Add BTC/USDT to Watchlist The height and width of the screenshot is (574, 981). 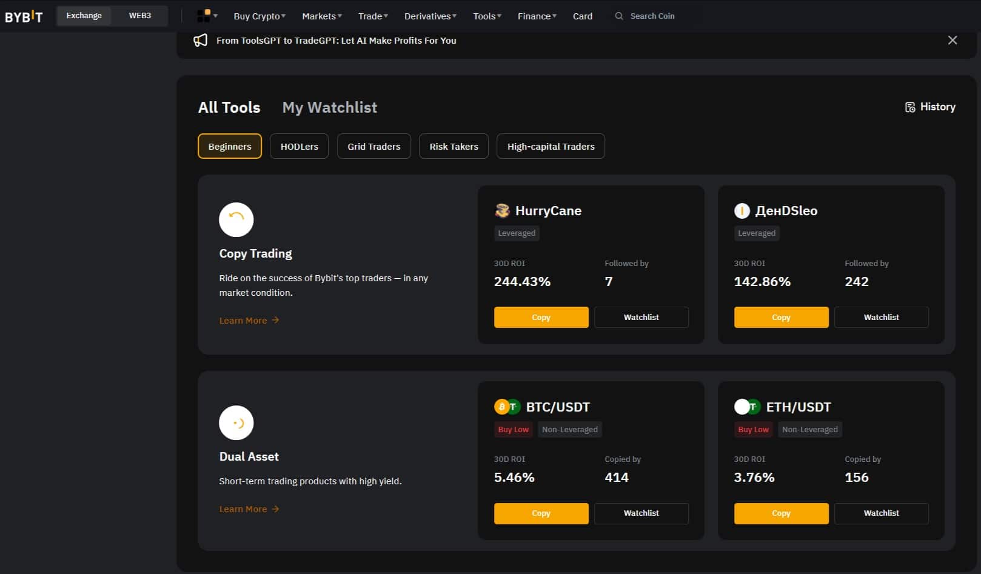tap(641, 513)
